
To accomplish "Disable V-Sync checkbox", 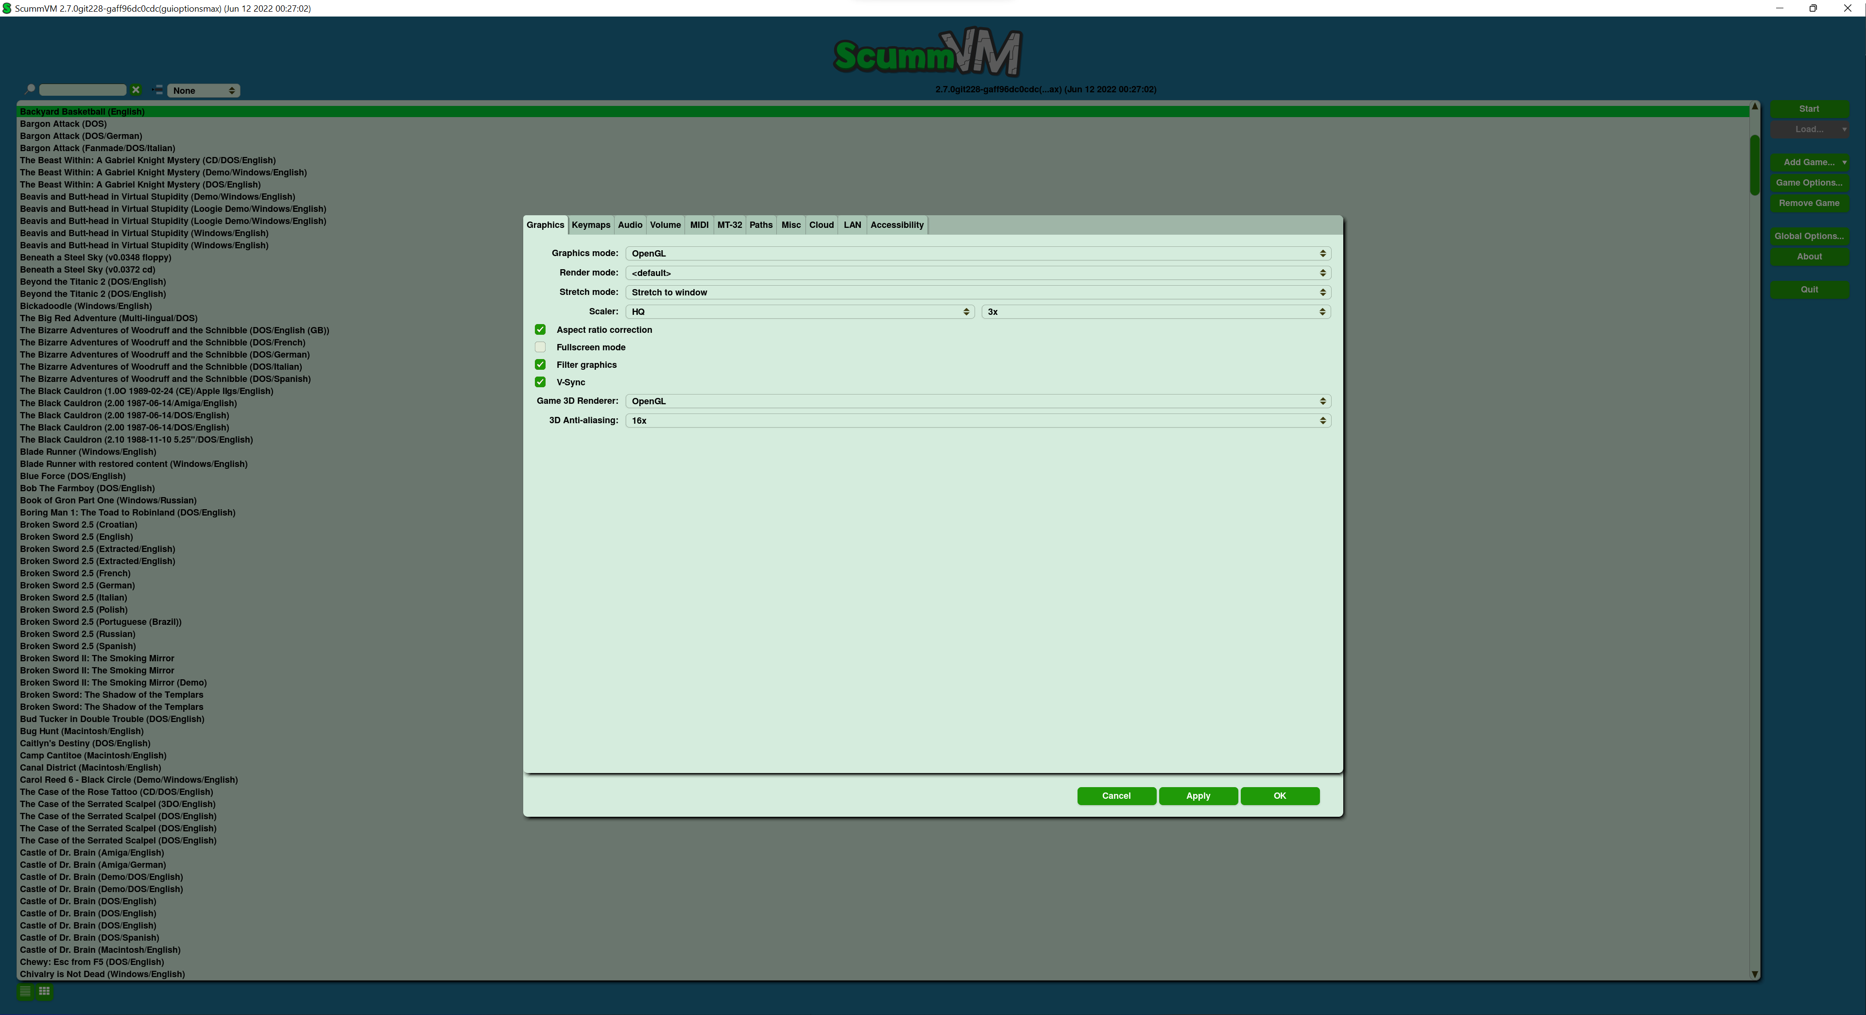I will pyautogui.click(x=540, y=382).
